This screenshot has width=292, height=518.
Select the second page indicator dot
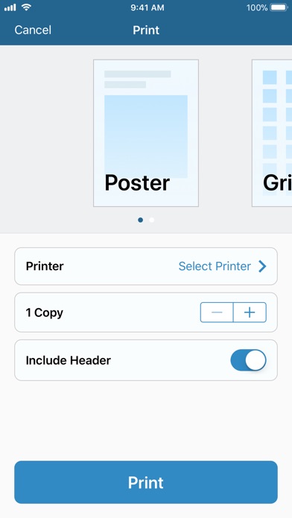pyautogui.click(x=151, y=220)
